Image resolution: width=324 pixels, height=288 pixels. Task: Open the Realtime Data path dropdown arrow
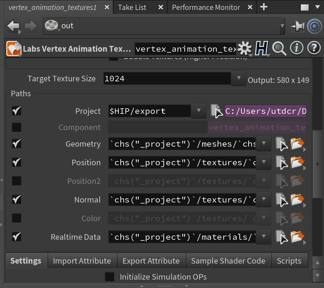264,236
